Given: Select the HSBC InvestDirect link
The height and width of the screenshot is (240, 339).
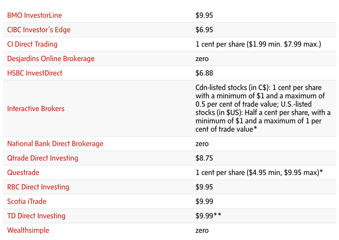Looking at the screenshot, I should click(35, 73).
